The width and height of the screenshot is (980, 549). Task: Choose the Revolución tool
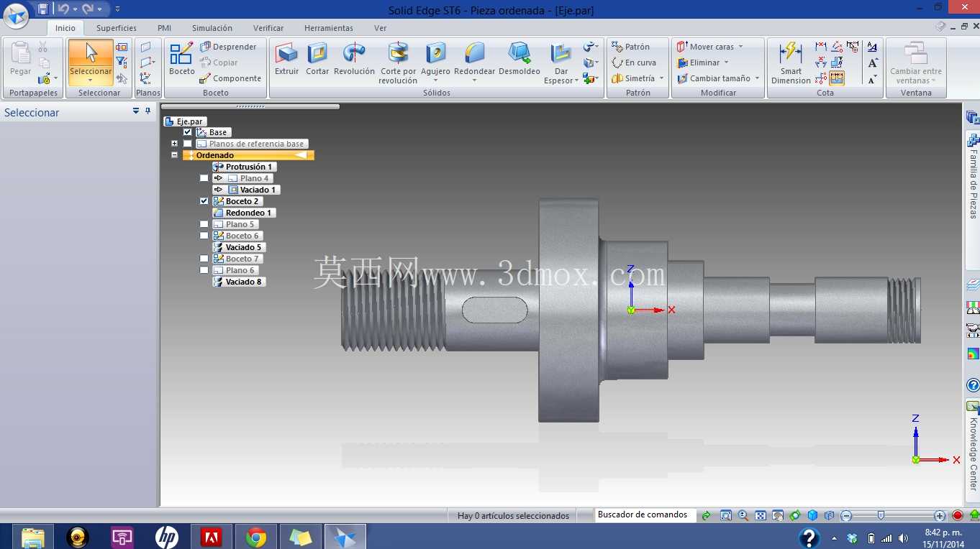[x=354, y=58]
